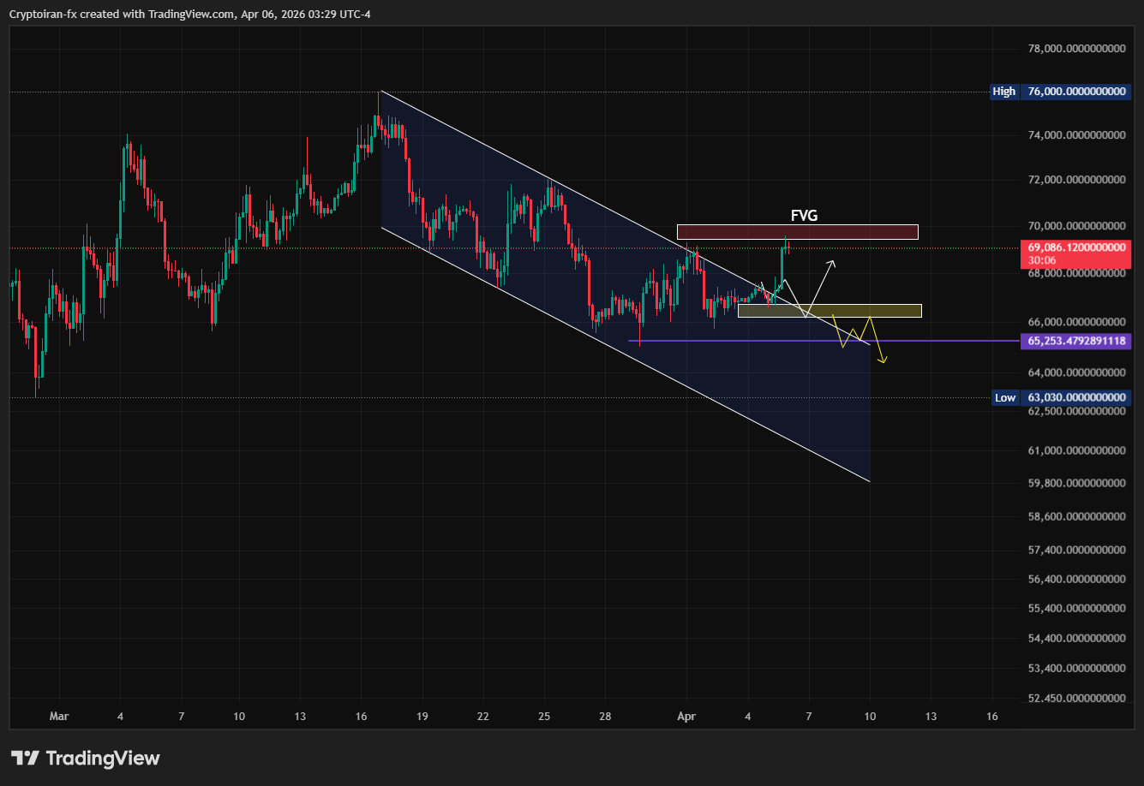This screenshot has width=1144, height=786.
Task: Click the High label tag
Action: (x=1003, y=91)
